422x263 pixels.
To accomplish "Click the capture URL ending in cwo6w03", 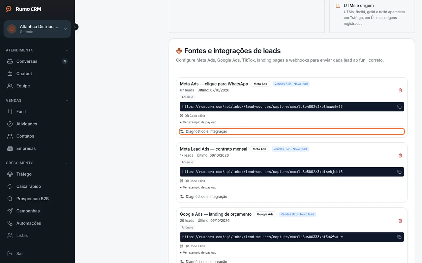I will [x=262, y=107].
